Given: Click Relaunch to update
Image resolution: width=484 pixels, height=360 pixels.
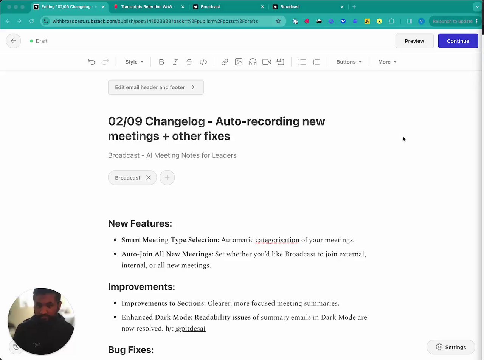Looking at the screenshot, I should pyautogui.click(x=452, y=21).
